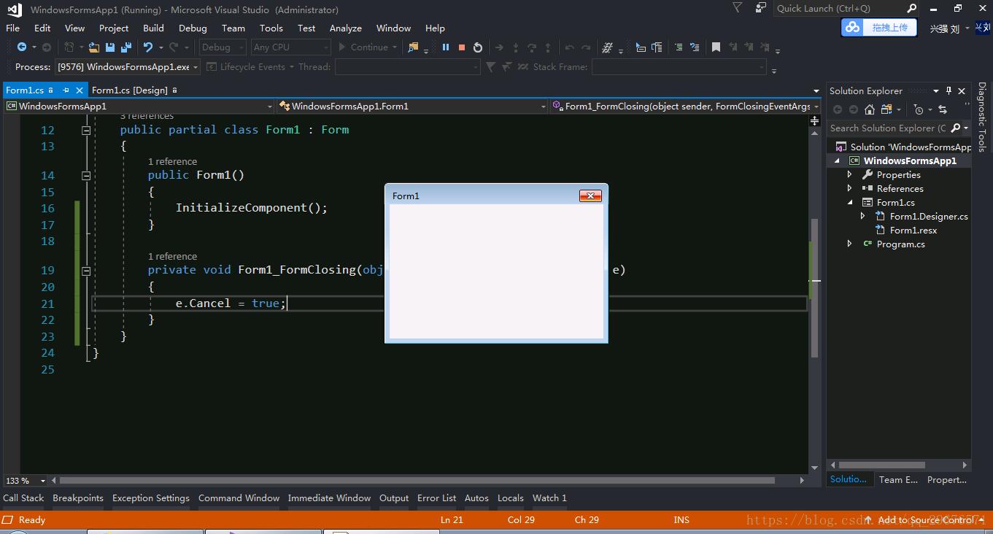Collapse the Form1 class outlining box

pos(86,131)
